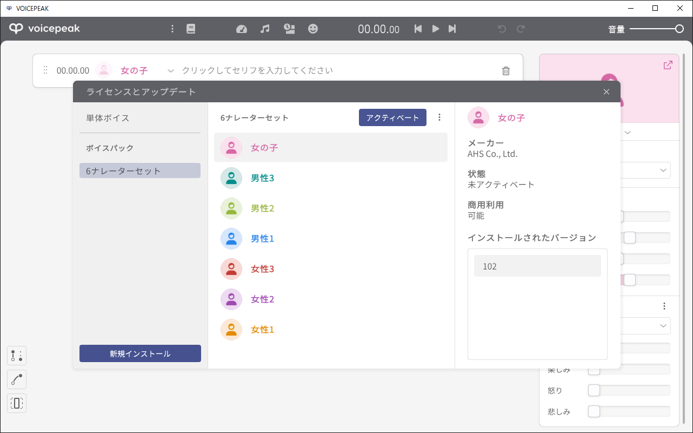Skip to next block
Viewport: 693px width, 433px height.
pos(452,29)
